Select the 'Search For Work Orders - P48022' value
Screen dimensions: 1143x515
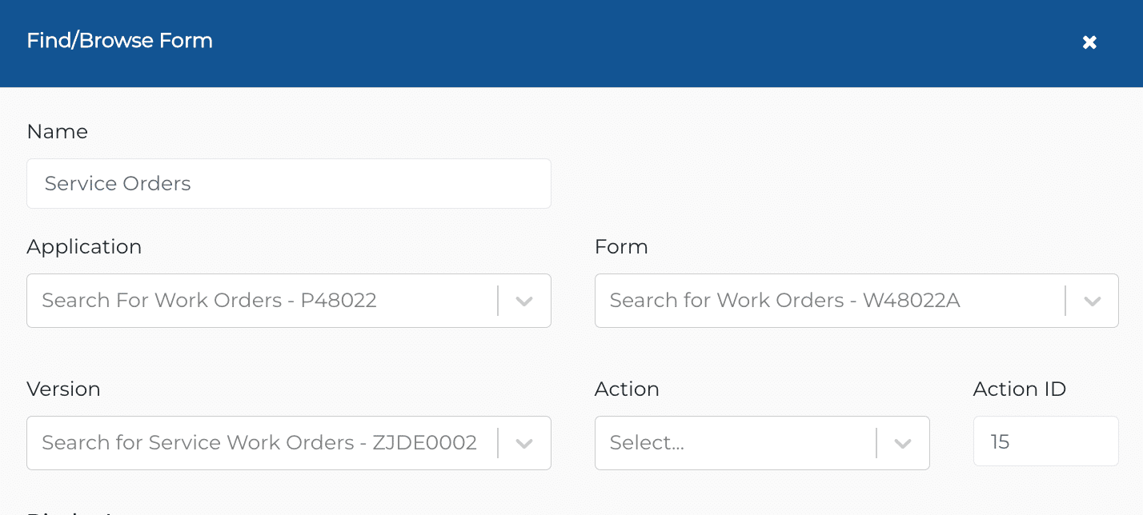(209, 301)
